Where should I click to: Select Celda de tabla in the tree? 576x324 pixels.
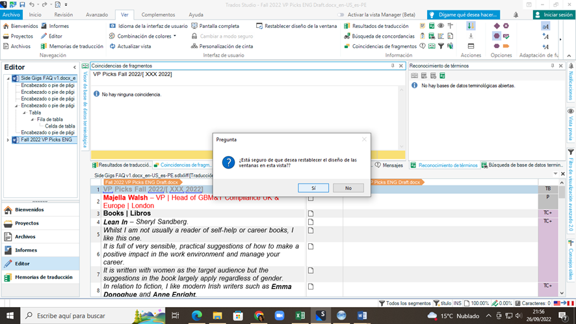click(60, 126)
